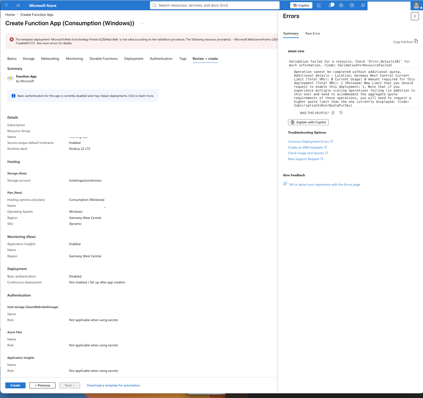The height and width of the screenshot is (398, 423).
Task: Go to the Deployment tab
Action: point(134,59)
